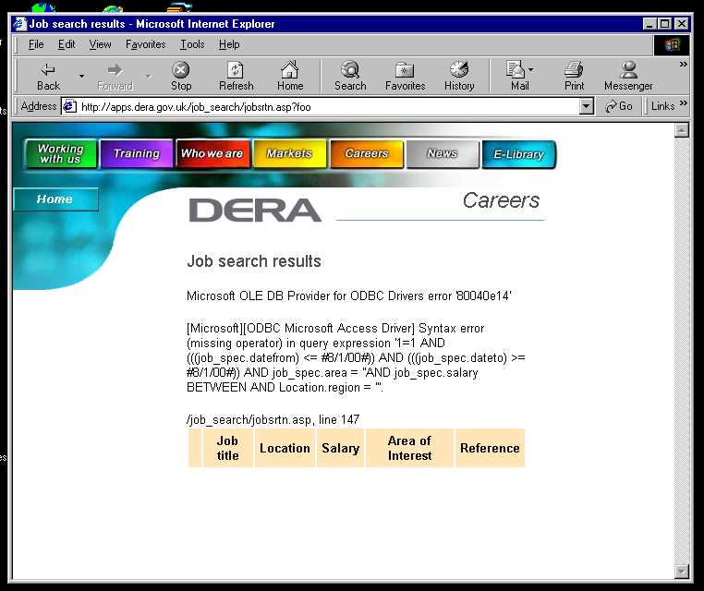Click the Reference column header
This screenshot has height=591, width=704.
(x=490, y=448)
